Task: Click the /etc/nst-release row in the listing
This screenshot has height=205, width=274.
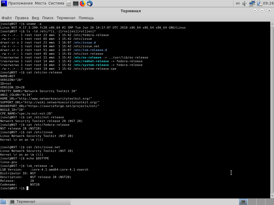Action: 52,54
